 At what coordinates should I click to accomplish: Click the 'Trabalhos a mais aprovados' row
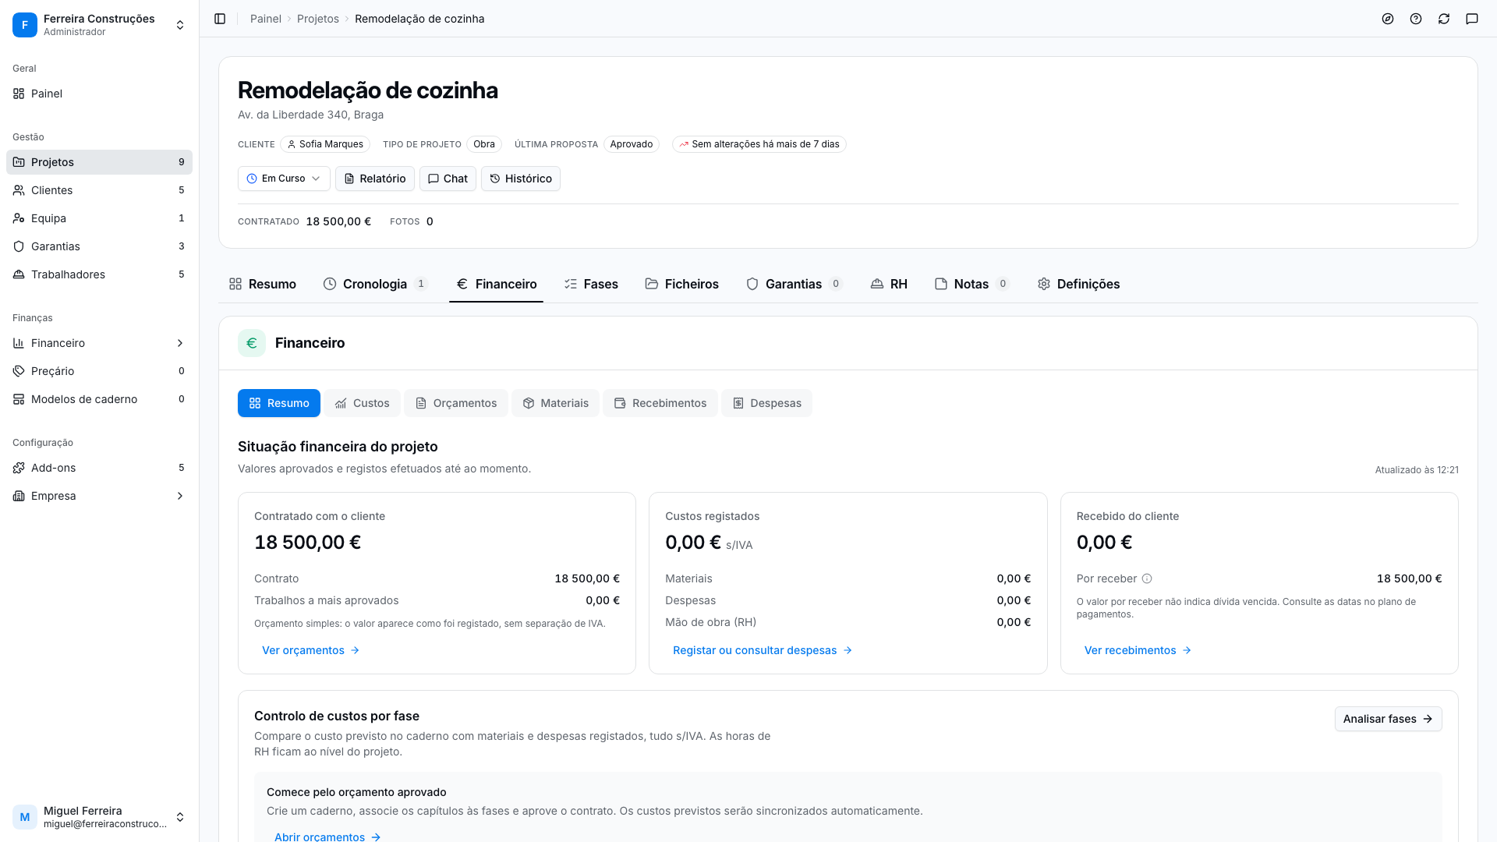point(437,600)
